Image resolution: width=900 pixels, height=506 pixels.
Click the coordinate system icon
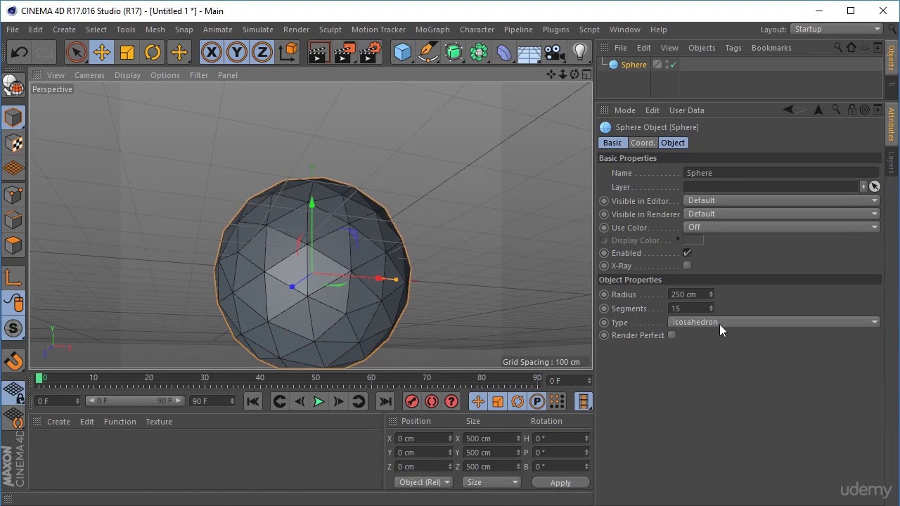pyautogui.click(x=288, y=53)
